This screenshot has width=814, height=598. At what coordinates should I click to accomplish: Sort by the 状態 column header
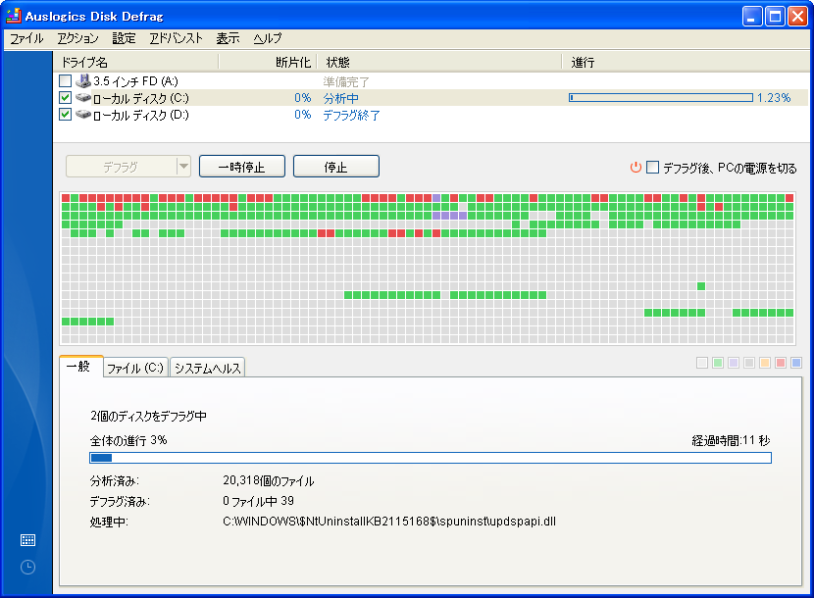click(x=439, y=62)
